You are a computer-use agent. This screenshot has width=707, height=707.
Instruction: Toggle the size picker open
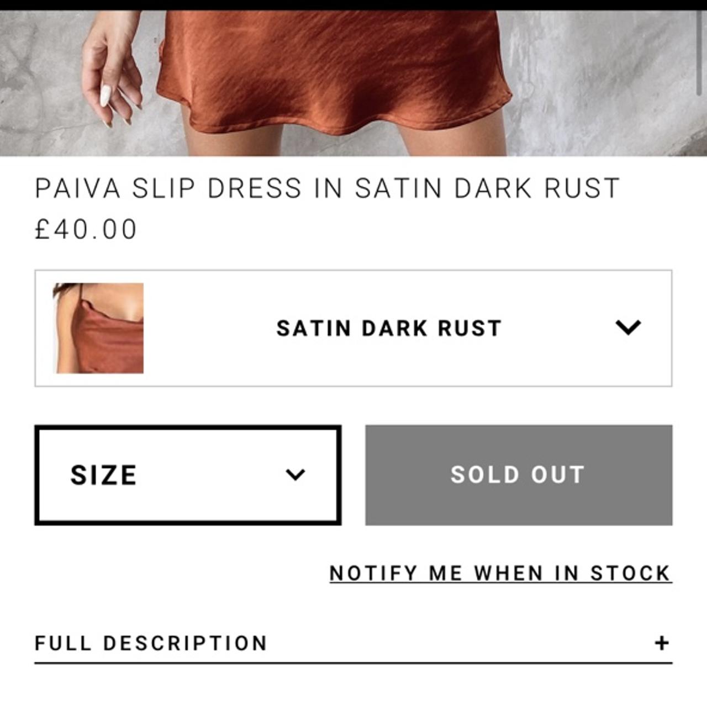click(188, 474)
